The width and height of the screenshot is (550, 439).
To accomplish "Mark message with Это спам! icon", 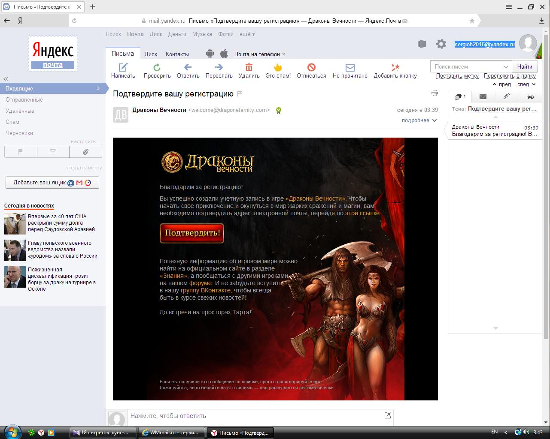I will (x=278, y=67).
